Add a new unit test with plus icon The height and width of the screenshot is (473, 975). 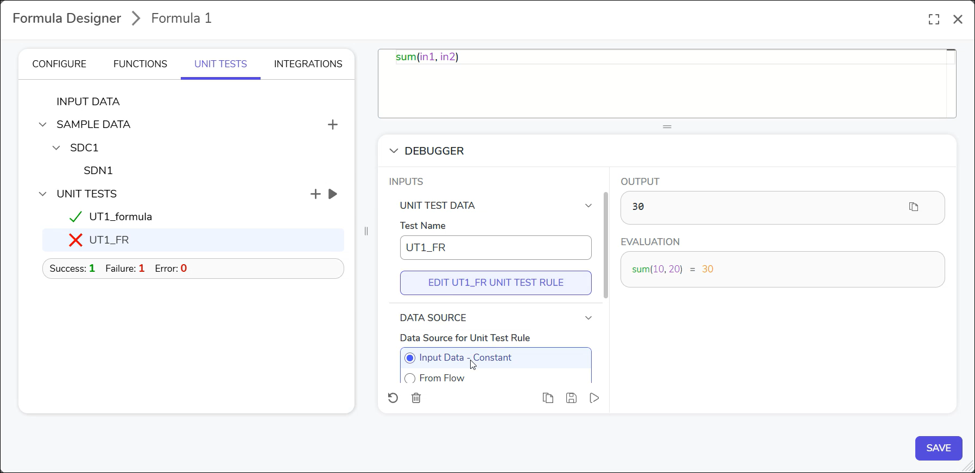[x=315, y=194]
